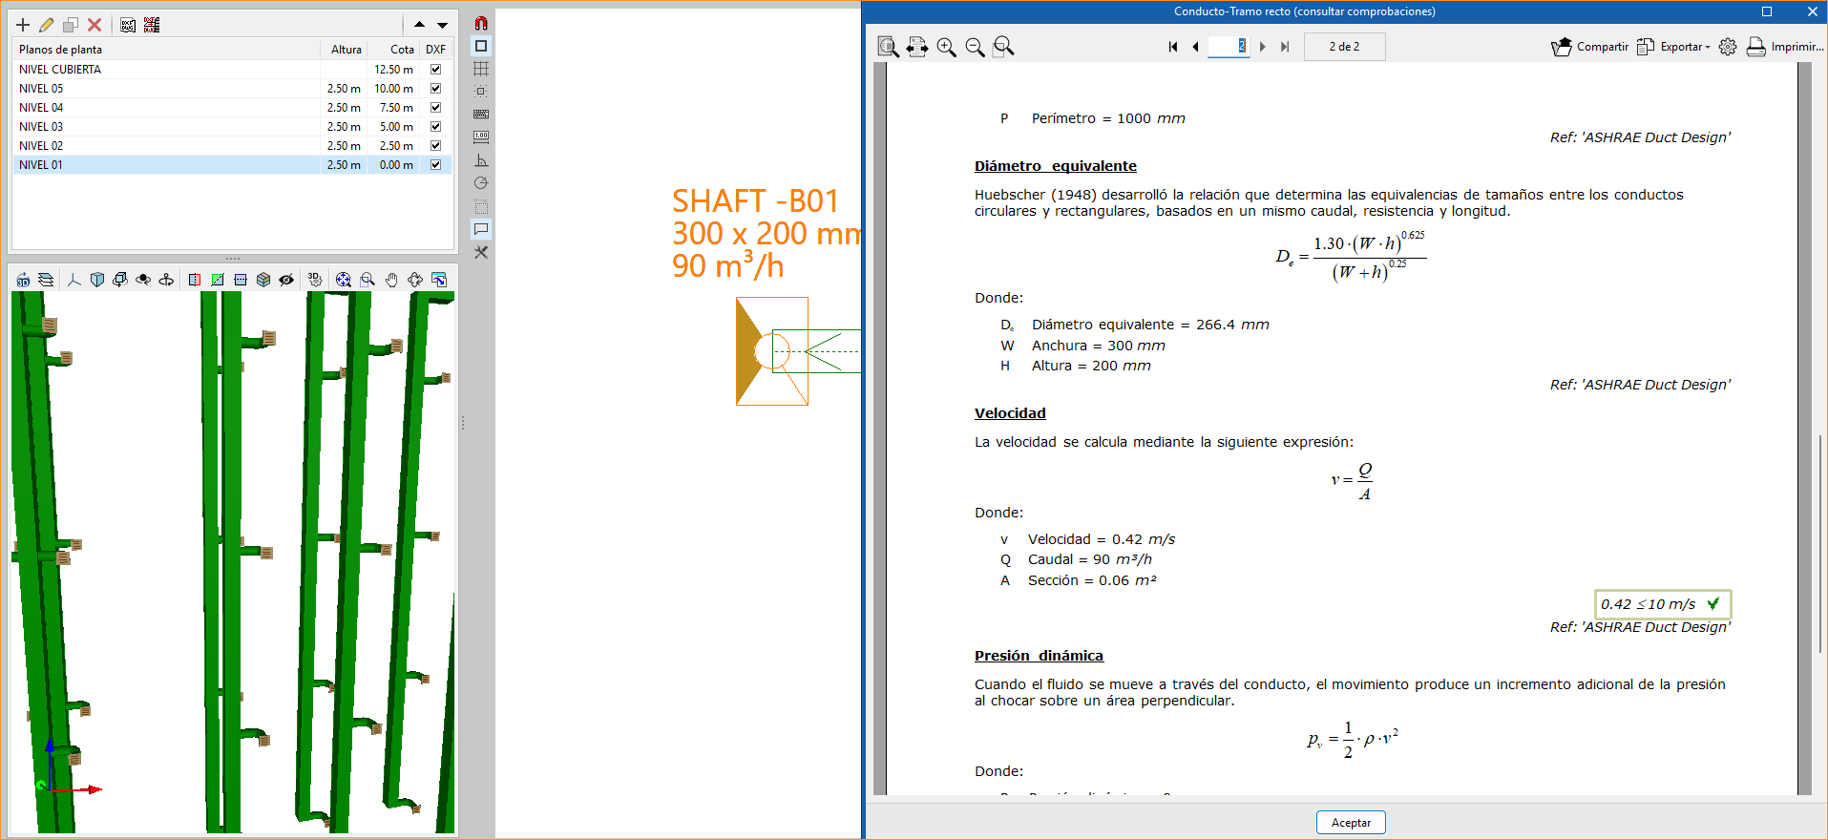
Task: Open the Exportar dropdown menu
Action: click(1673, 47)
